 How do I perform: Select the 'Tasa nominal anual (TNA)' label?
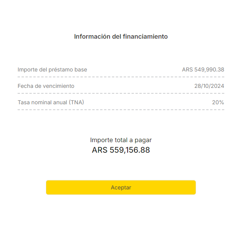coord(51,103)
